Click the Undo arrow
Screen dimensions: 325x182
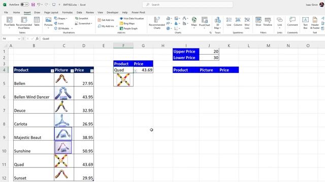coord(39,5)
